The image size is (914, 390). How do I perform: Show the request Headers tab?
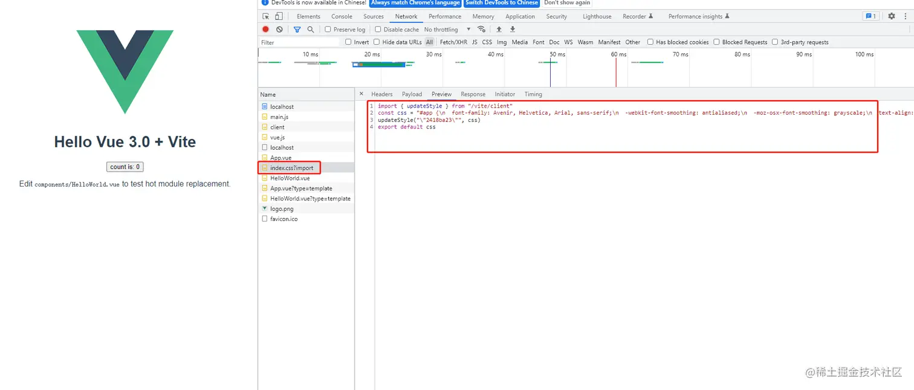(381, 94)
